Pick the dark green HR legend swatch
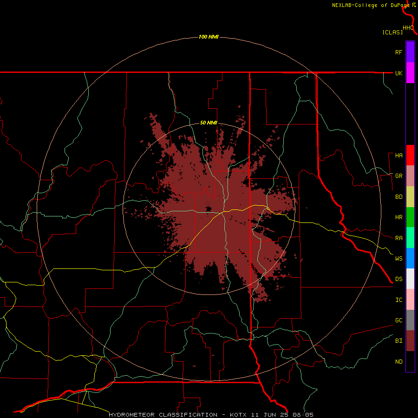Screen dimensions: 418x418 410,217
